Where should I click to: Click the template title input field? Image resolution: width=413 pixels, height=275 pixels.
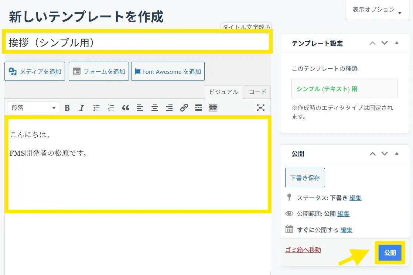point(137,43)
